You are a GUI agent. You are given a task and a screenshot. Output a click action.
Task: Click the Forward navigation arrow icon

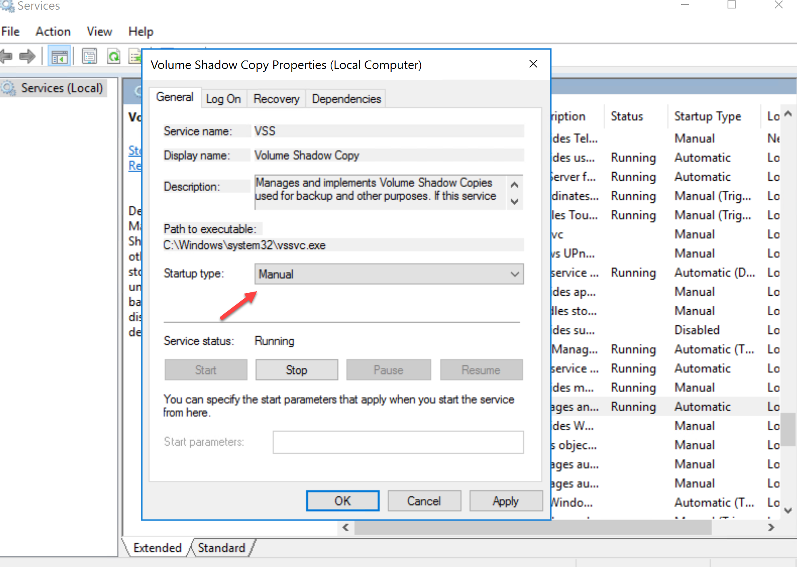(x=27, y=56)
